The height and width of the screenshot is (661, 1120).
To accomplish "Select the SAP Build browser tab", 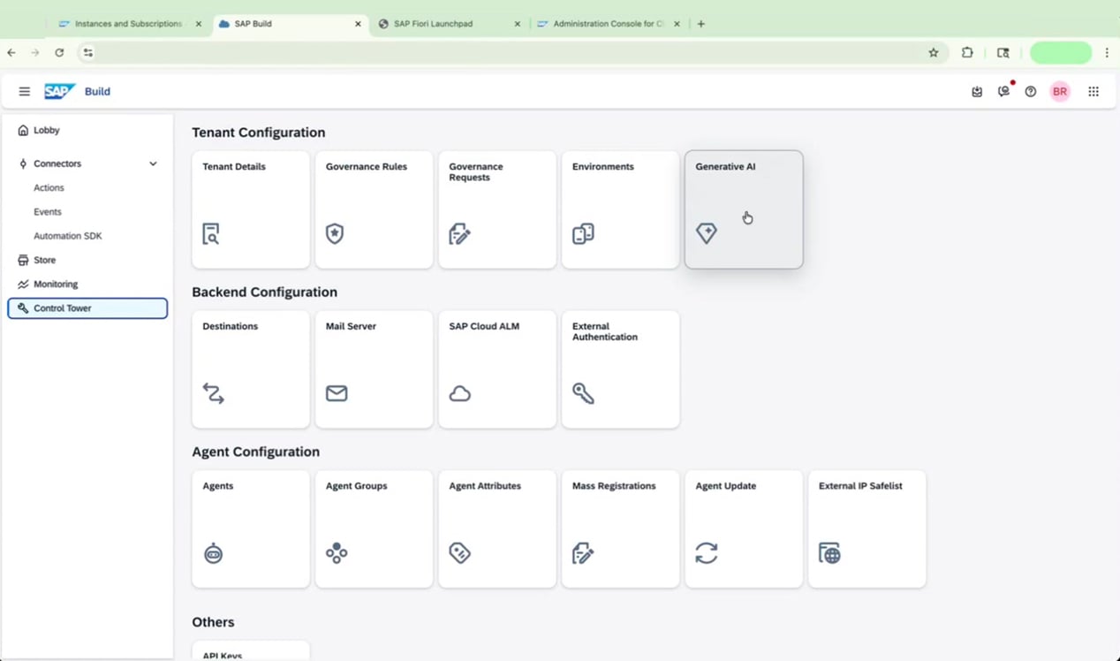I will pyautogui.click(x=290, y=24).
